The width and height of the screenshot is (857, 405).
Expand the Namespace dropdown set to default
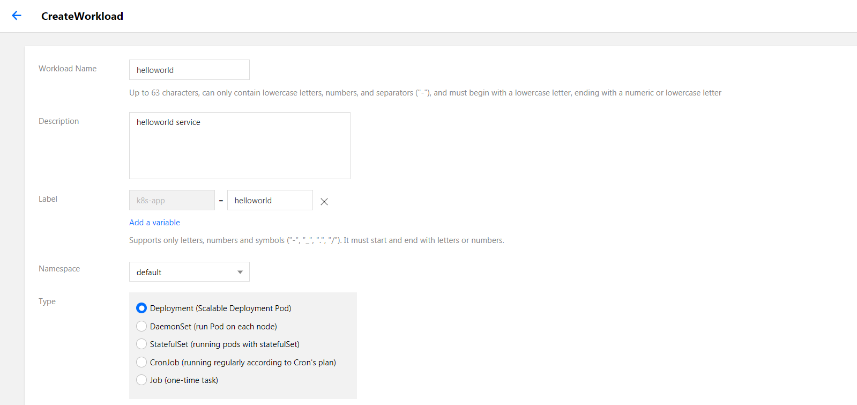tap(189, 272)
